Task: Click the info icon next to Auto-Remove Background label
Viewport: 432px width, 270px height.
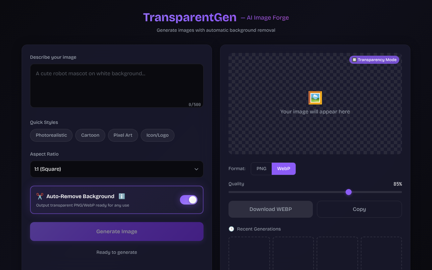Action: pyautogui.click(x=122, y=196)
